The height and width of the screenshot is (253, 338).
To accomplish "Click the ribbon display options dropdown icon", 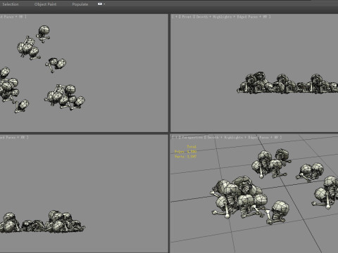I will click(101, 4).
